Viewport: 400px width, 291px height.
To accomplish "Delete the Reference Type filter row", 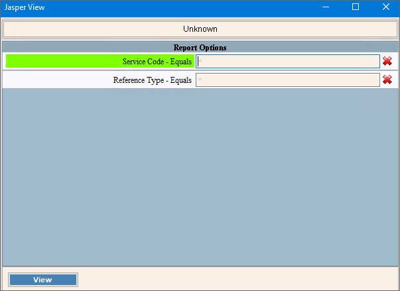I will click(x=387, y=80).
